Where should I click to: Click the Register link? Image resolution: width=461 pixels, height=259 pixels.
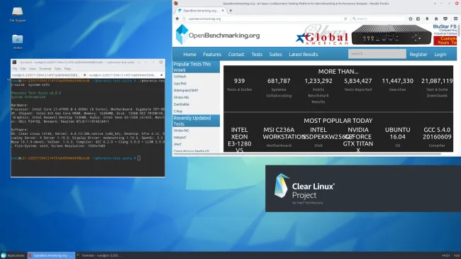pos(418,55)
